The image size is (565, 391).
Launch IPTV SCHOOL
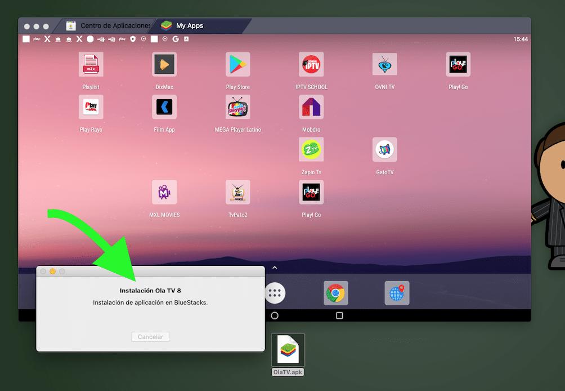click(x=311, y=64)
